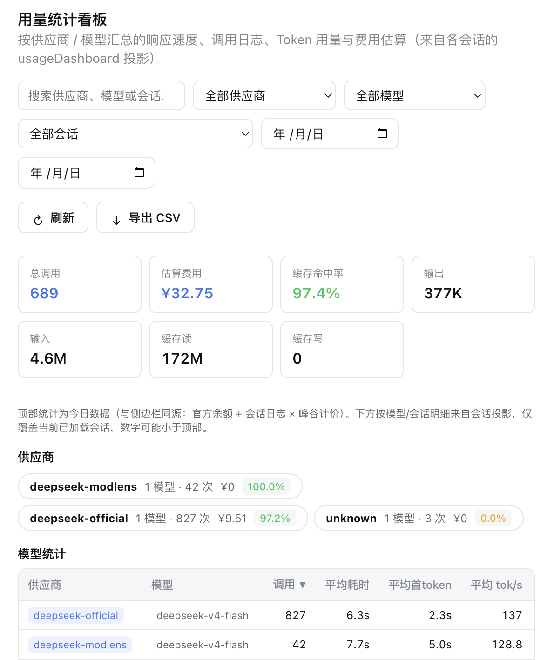
Task: Select the 输出 377K card
Action: pos(473,284)
